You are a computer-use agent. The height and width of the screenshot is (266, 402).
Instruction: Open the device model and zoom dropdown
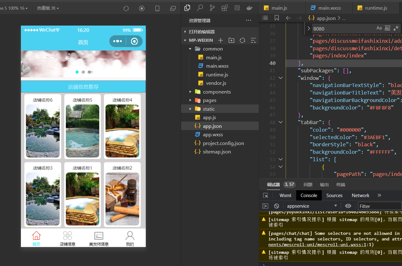pyautogui.click(x=14, y=8)
